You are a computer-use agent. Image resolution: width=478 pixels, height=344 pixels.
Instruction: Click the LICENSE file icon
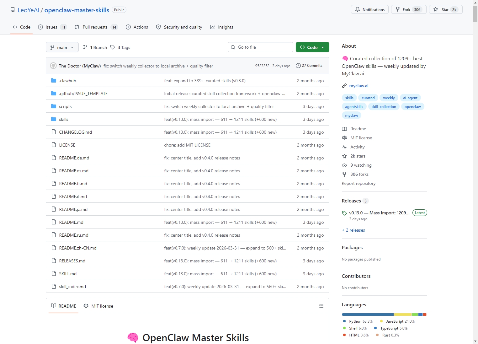coord(54,145)
